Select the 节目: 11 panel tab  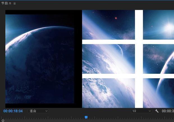6,4
